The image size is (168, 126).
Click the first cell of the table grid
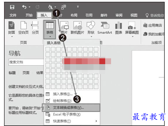point(48,49)
